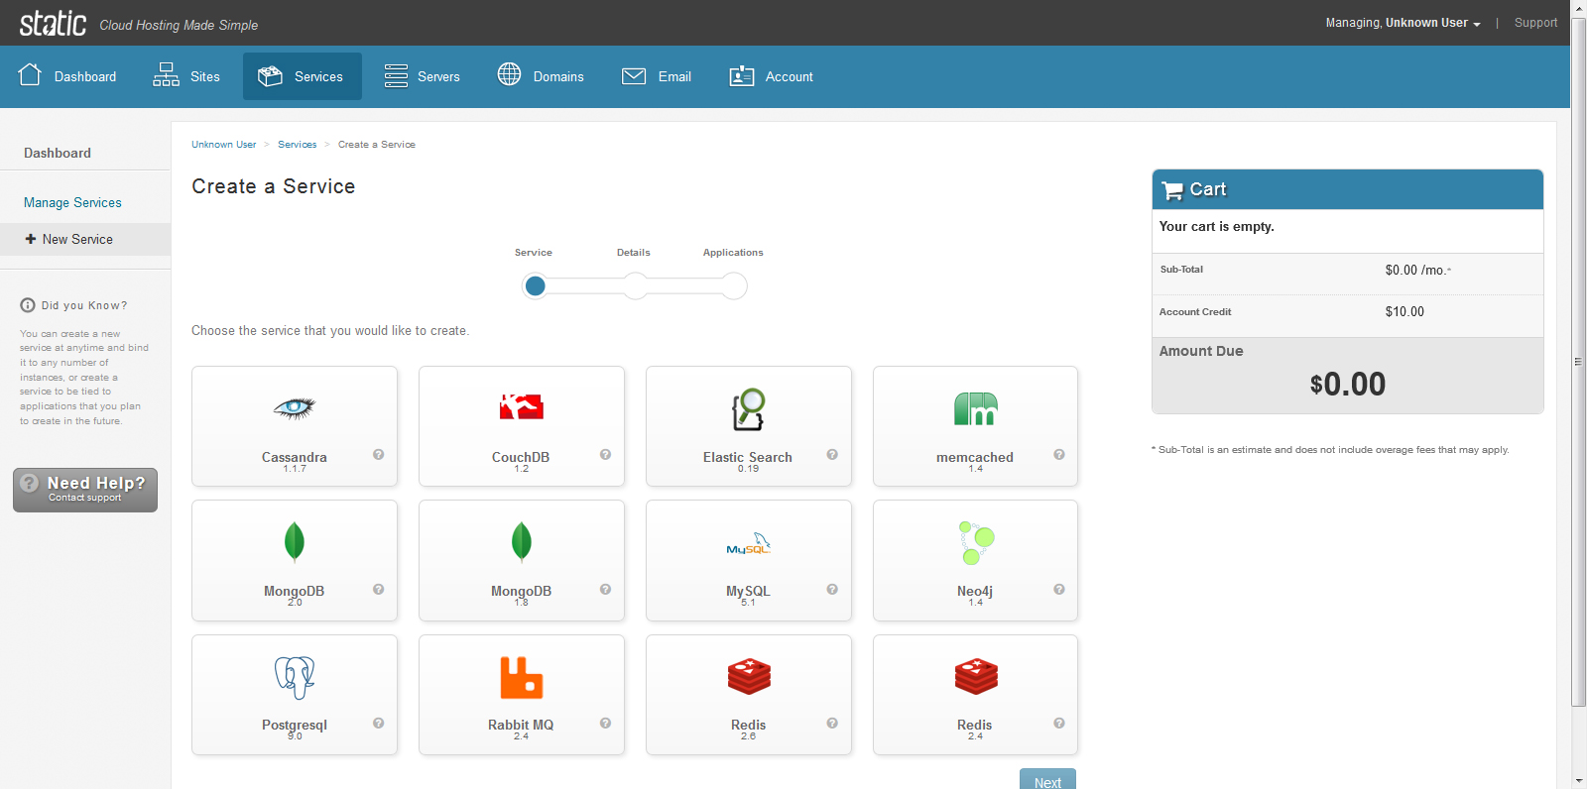Open the Servers navigation tab

(x=422, y=76)
